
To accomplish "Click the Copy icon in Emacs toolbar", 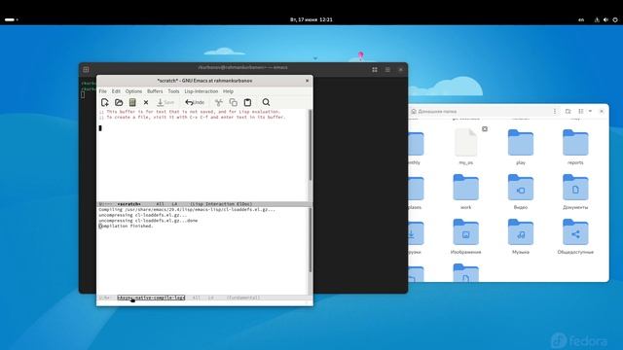I will coord(234,102).
